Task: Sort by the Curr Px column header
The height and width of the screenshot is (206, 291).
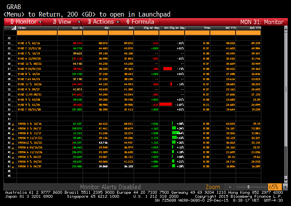Action: pos(70,28)
